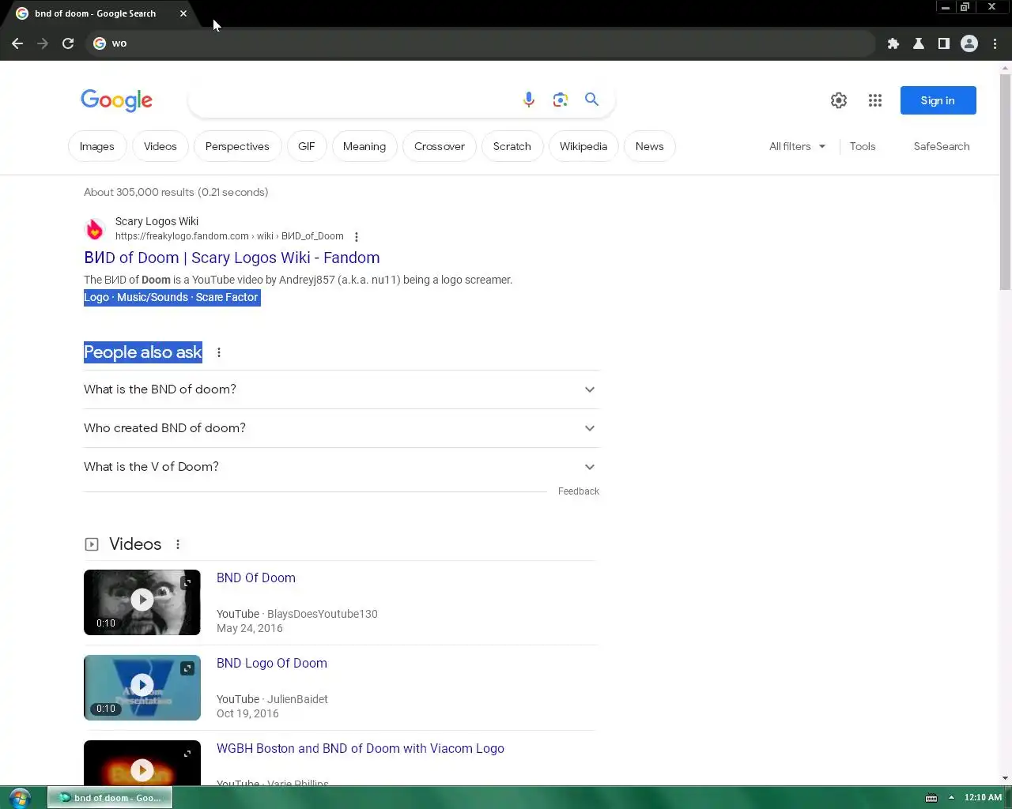Viewport: 1012px width, 809px height.
Task: Click the Sign in button
Action: (x=938, y=100)
